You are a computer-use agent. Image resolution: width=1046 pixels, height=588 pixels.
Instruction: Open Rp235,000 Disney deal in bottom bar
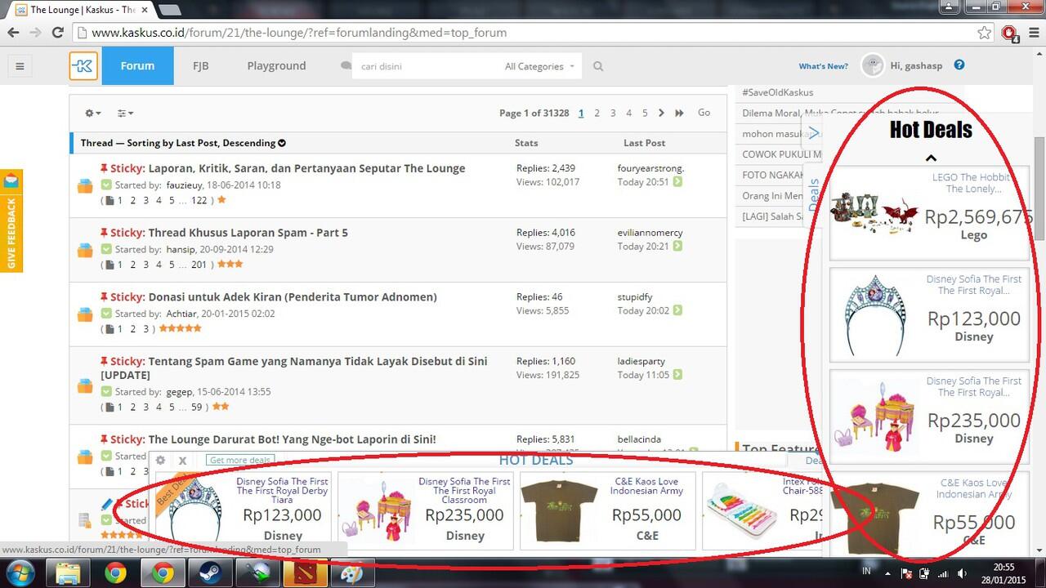pyautogui.click(x=425, y=510)
